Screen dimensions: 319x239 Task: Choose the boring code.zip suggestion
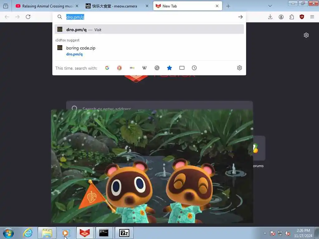click(x=149, y=51)
